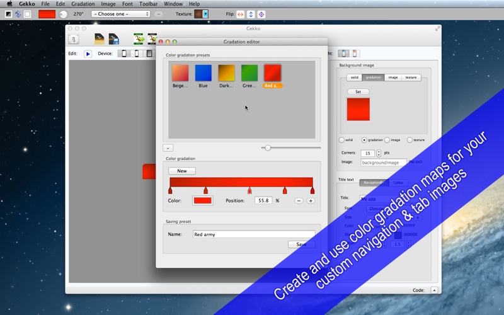
Task: Open the Gradation menu
Action: coord(83,4)
